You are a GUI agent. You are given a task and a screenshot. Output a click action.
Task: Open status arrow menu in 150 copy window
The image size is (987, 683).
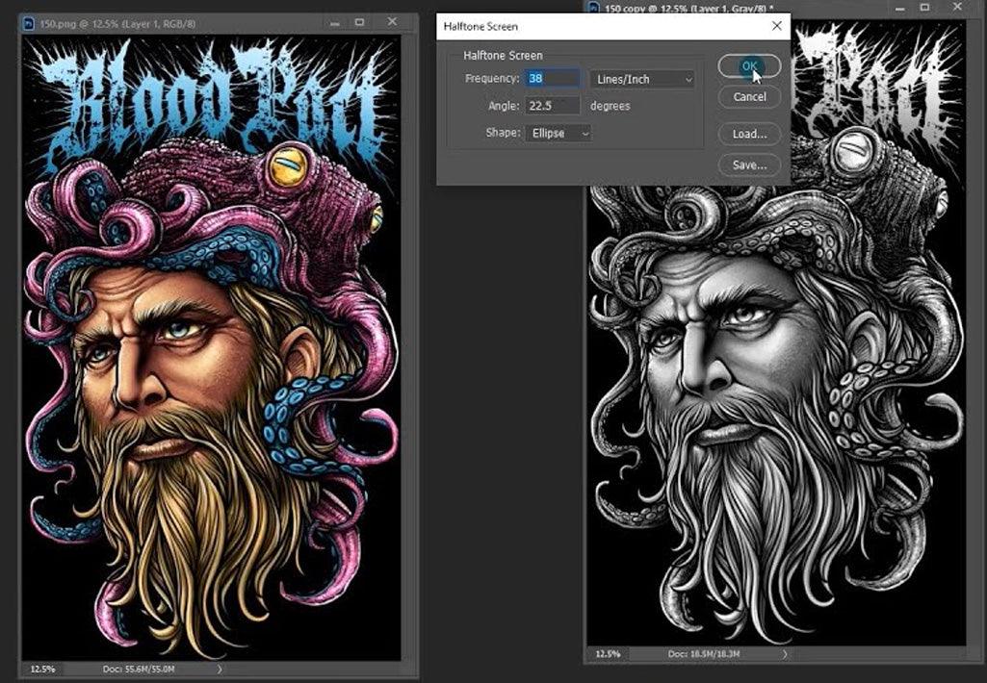click(785, 654)
